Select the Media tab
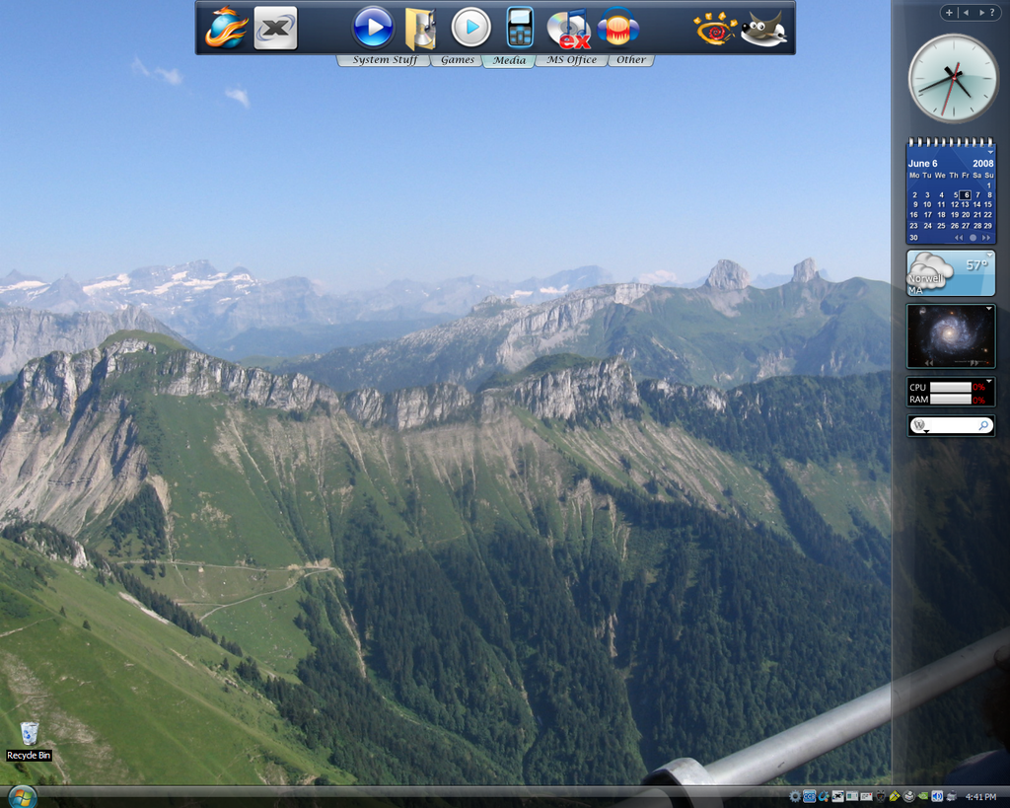1010x808 pixels. coord(509,60)
